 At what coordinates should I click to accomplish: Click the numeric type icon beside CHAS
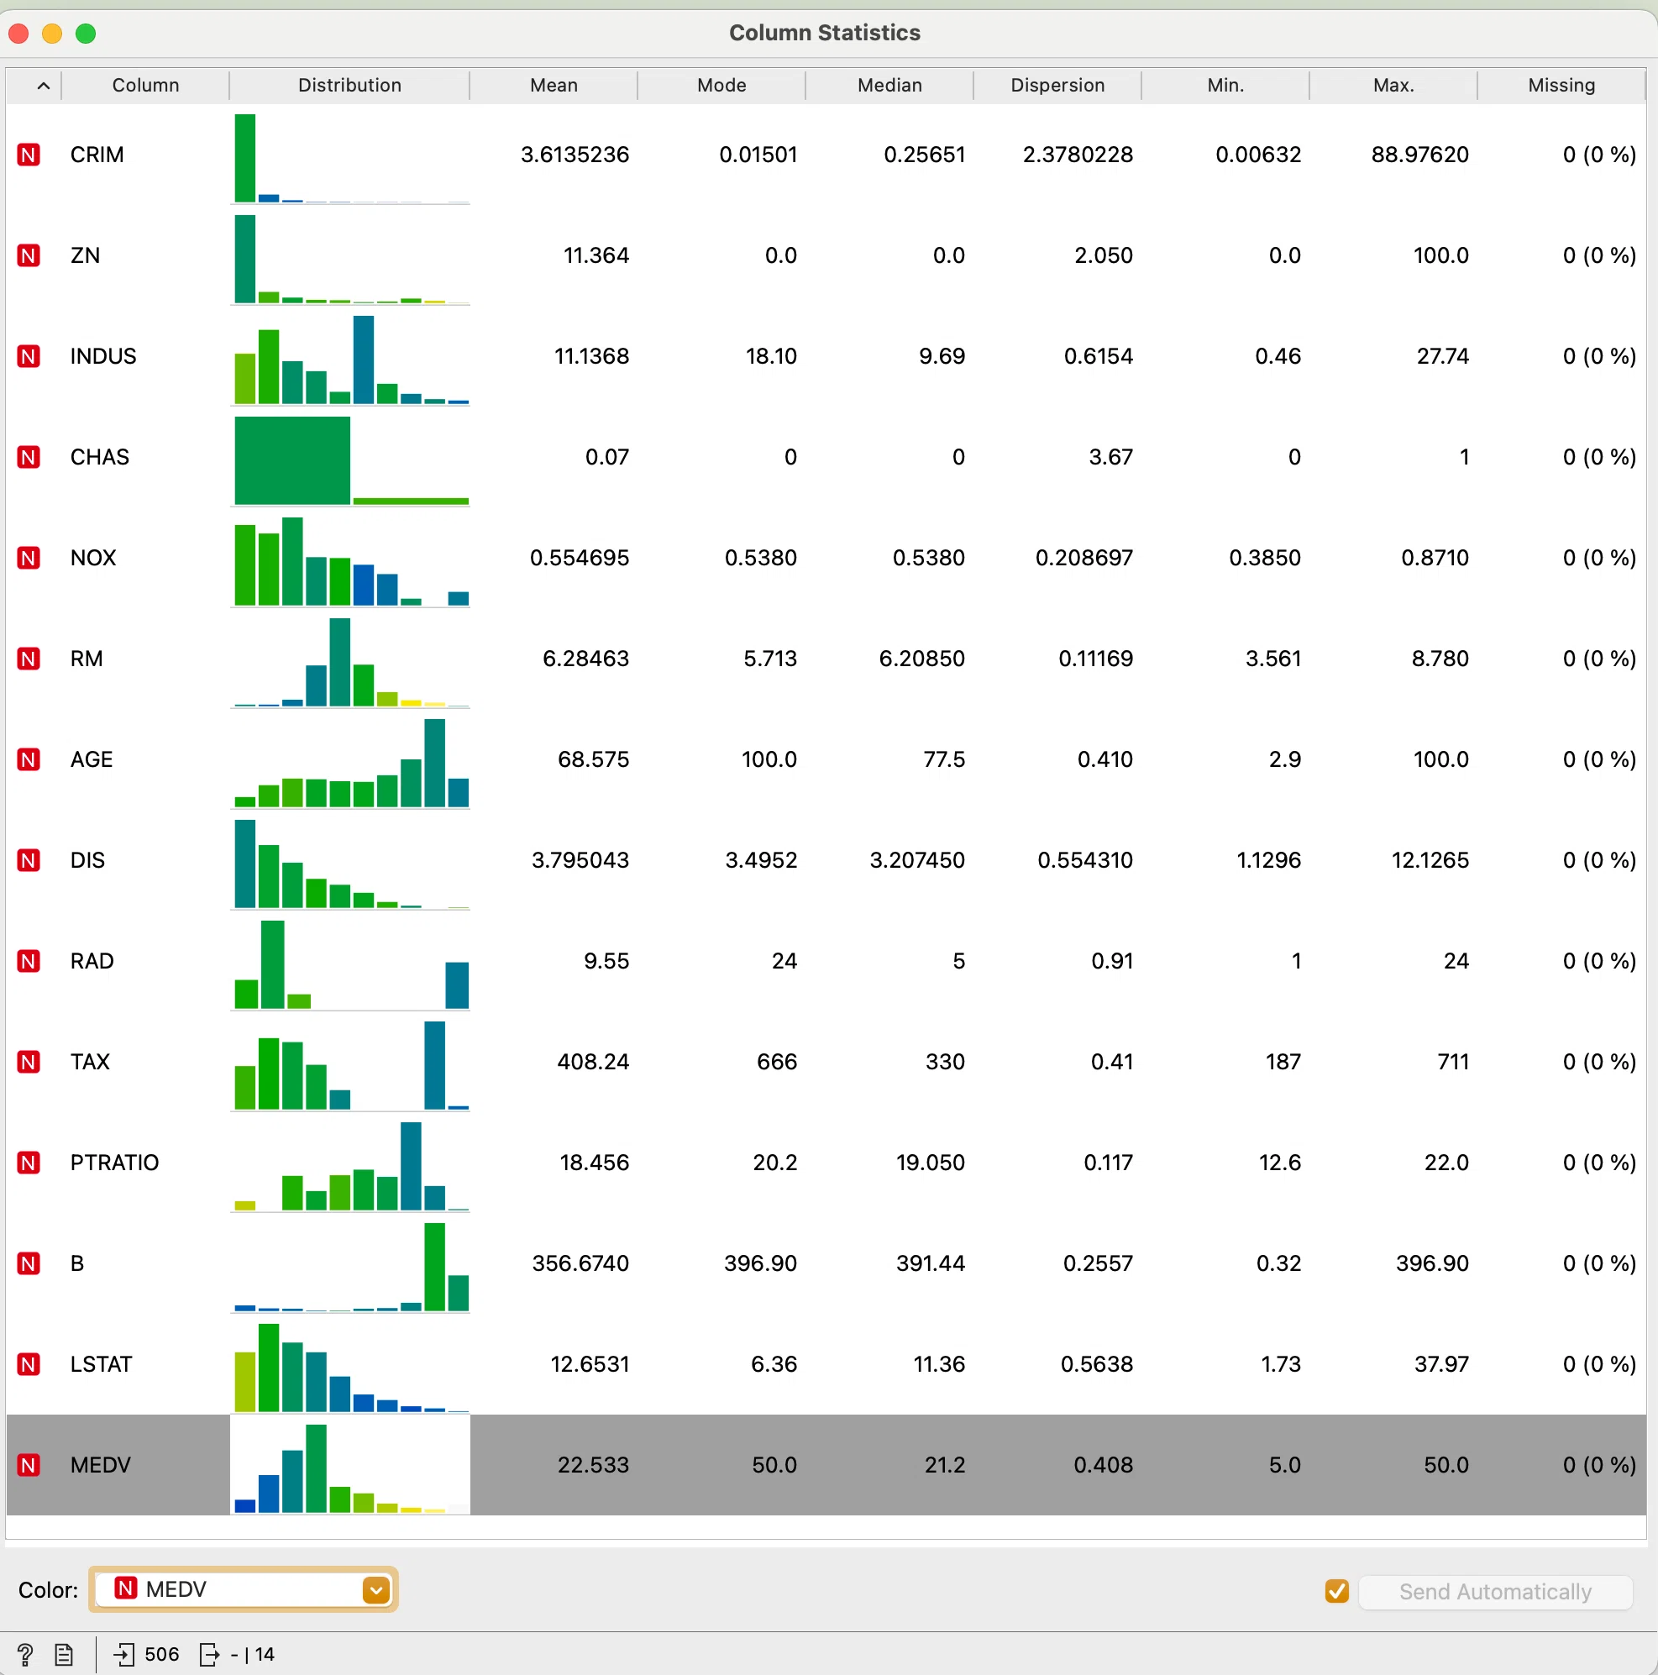pyautogui.click(x=29, y=457)
